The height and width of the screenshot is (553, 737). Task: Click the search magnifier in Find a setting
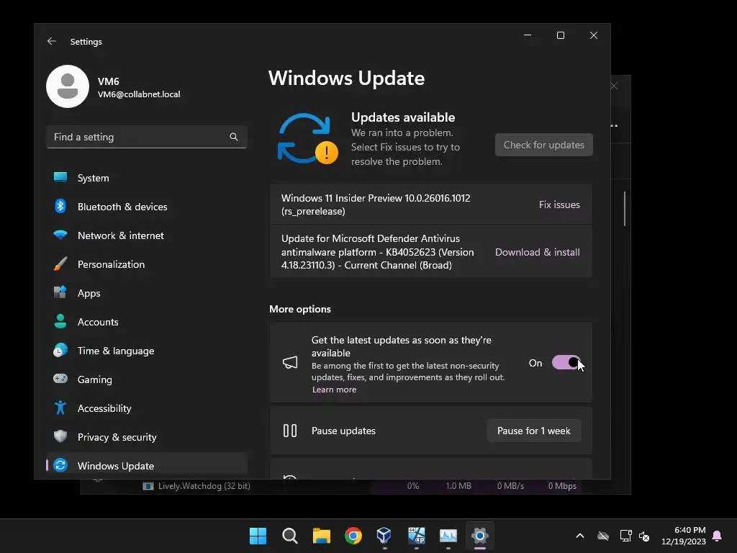click(x=234, y=137)
